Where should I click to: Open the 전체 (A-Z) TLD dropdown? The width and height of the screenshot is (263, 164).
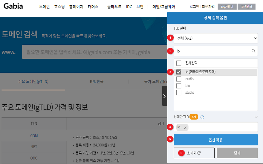pos(215,38)
